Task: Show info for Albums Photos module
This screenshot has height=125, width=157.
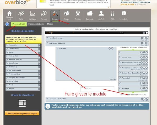Action: pos(39,60)
